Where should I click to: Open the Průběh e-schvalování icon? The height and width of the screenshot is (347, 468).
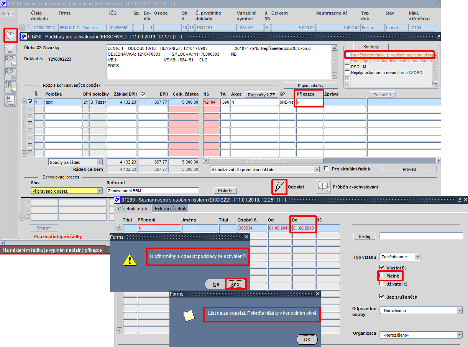point(323,187)
